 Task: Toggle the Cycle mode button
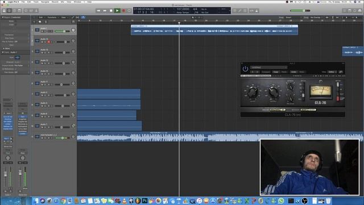click(x=129, y=10)
